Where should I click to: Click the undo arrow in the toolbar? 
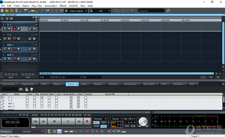tap(116, 11)
